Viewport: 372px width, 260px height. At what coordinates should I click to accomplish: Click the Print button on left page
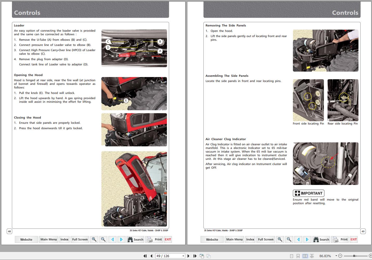(x=154, y=240)
